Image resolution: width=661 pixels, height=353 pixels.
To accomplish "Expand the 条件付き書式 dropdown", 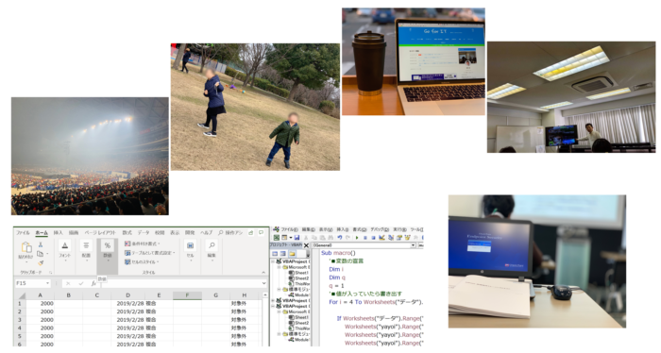I will tap(143, 244).
